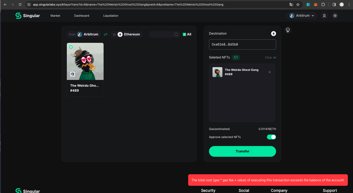Open the user account icon

click(324, 16)
